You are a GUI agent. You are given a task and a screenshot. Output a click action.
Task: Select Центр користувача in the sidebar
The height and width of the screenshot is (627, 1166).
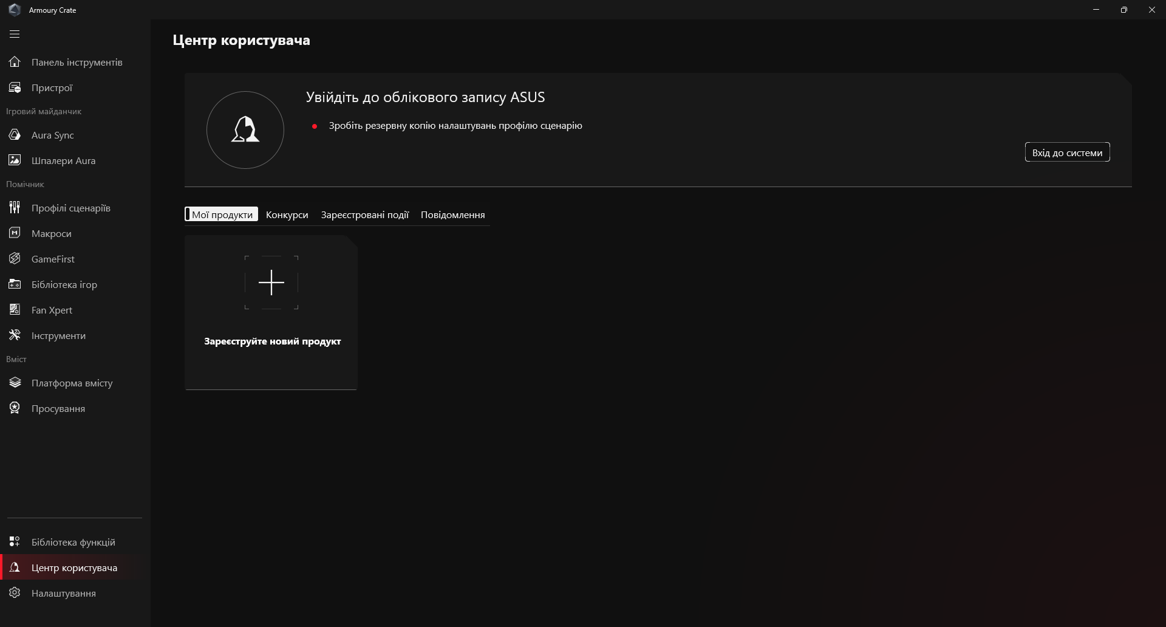(x=75, y=567)
